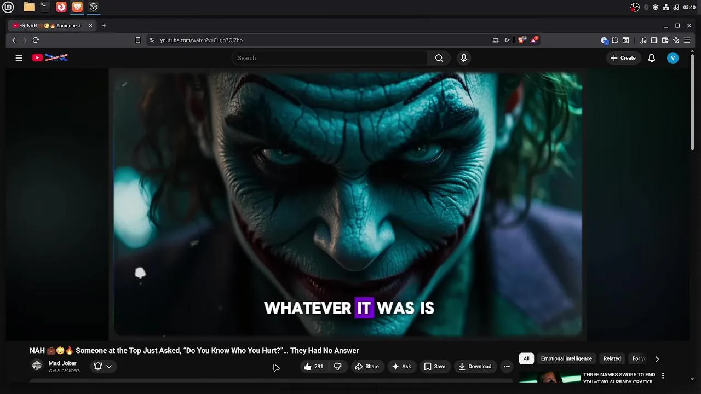Image resolution: width=701 pixels, height=394 pixels.
Task: Toggle the browser sidebar panel
Action: pyautogui.click(x=654, y=40)
